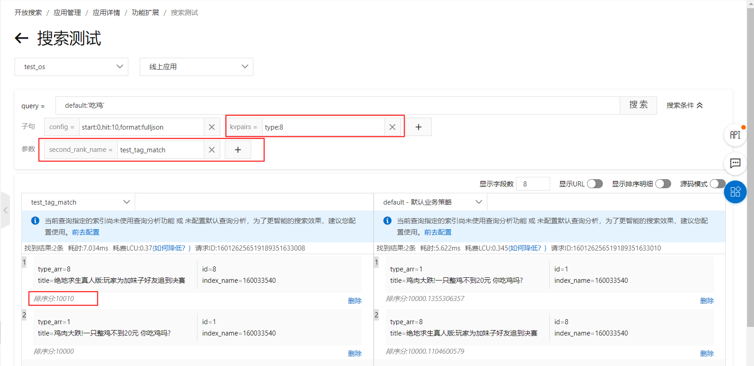
Task: Click the info icon in the left notice
Action: (x=35, y=221)
